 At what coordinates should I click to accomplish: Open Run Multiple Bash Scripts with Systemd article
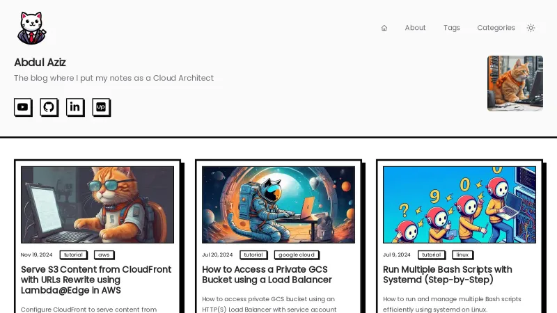coord(448,275)
